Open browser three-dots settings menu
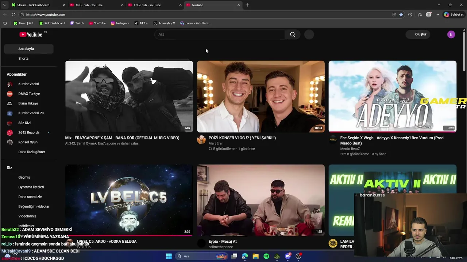 [x=437, y=15]
